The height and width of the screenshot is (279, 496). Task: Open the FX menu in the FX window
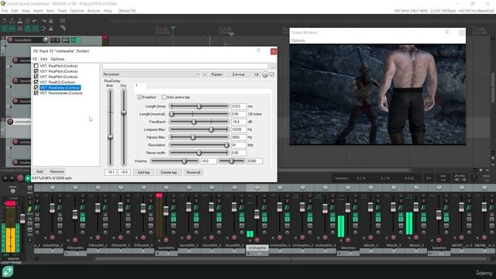(35, 59)
